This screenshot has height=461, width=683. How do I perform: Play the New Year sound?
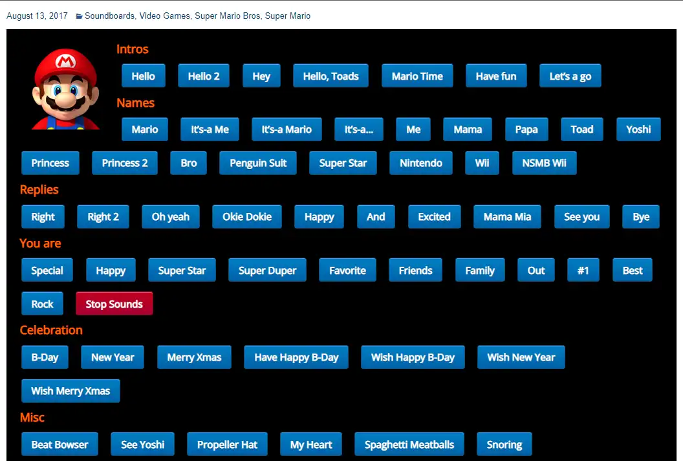(x=113, y=357)
